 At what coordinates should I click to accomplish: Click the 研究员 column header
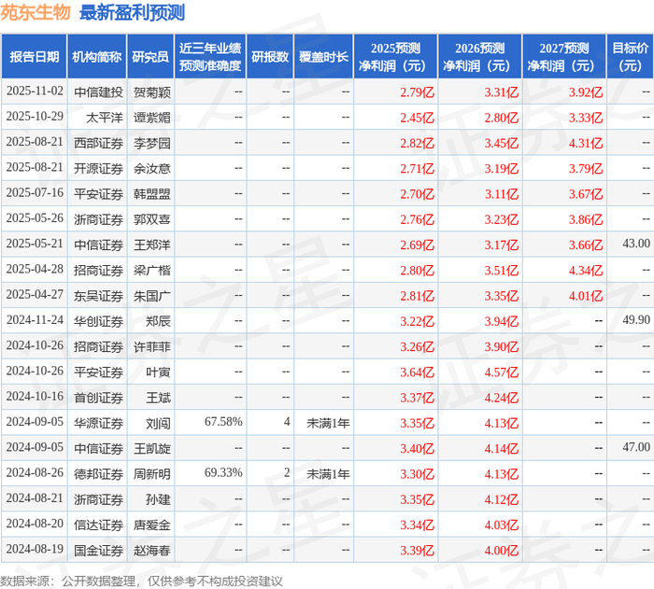tap(150, 57)
